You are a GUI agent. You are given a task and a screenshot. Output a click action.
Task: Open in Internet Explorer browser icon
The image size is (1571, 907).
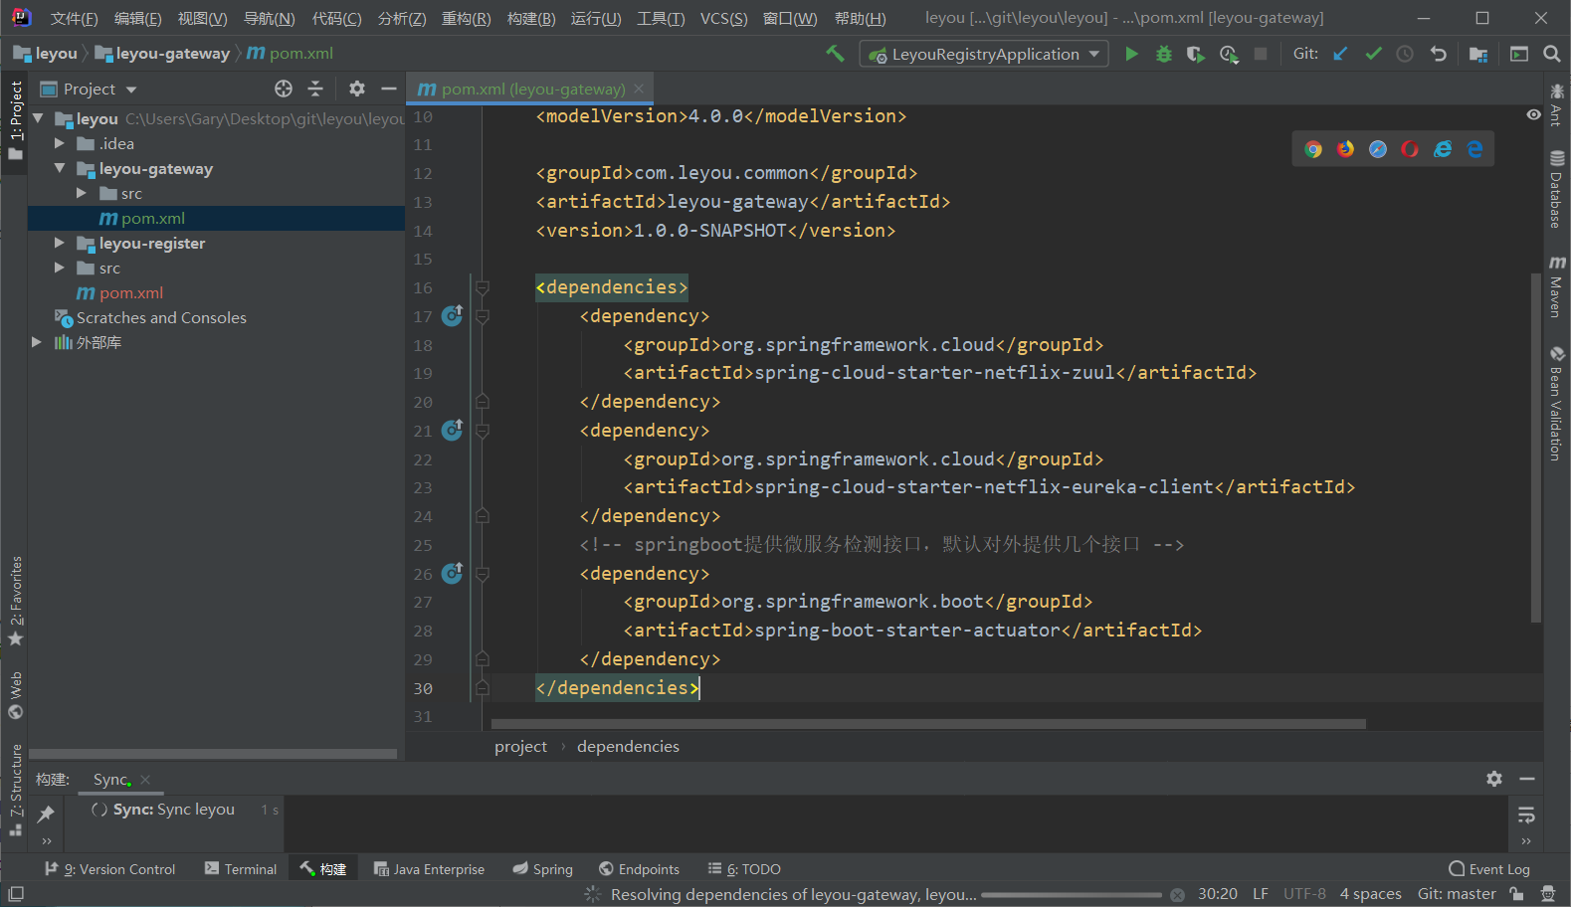(1443, 149)
